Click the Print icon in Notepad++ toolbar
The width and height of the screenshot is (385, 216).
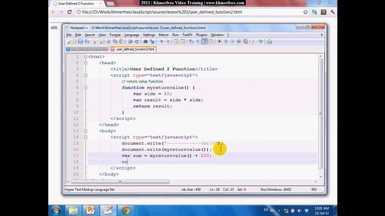269,41
